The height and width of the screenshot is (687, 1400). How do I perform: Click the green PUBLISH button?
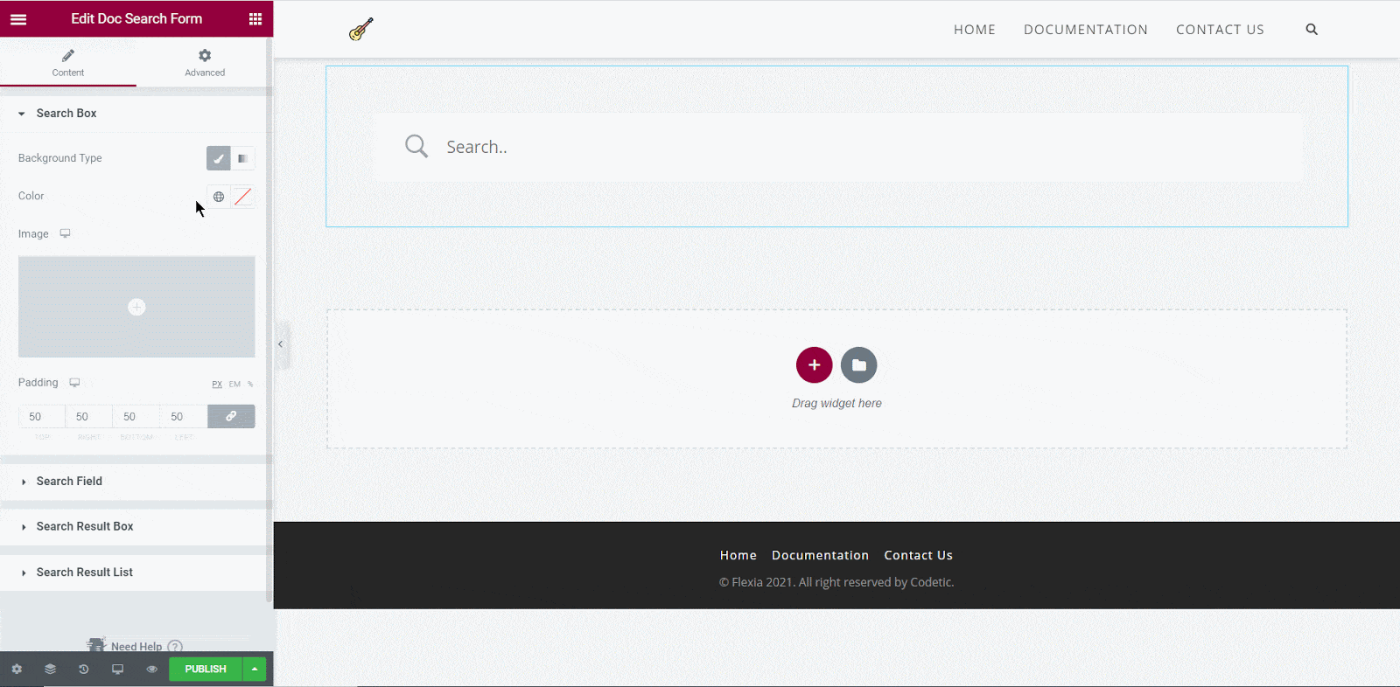(x=206, y=670)
